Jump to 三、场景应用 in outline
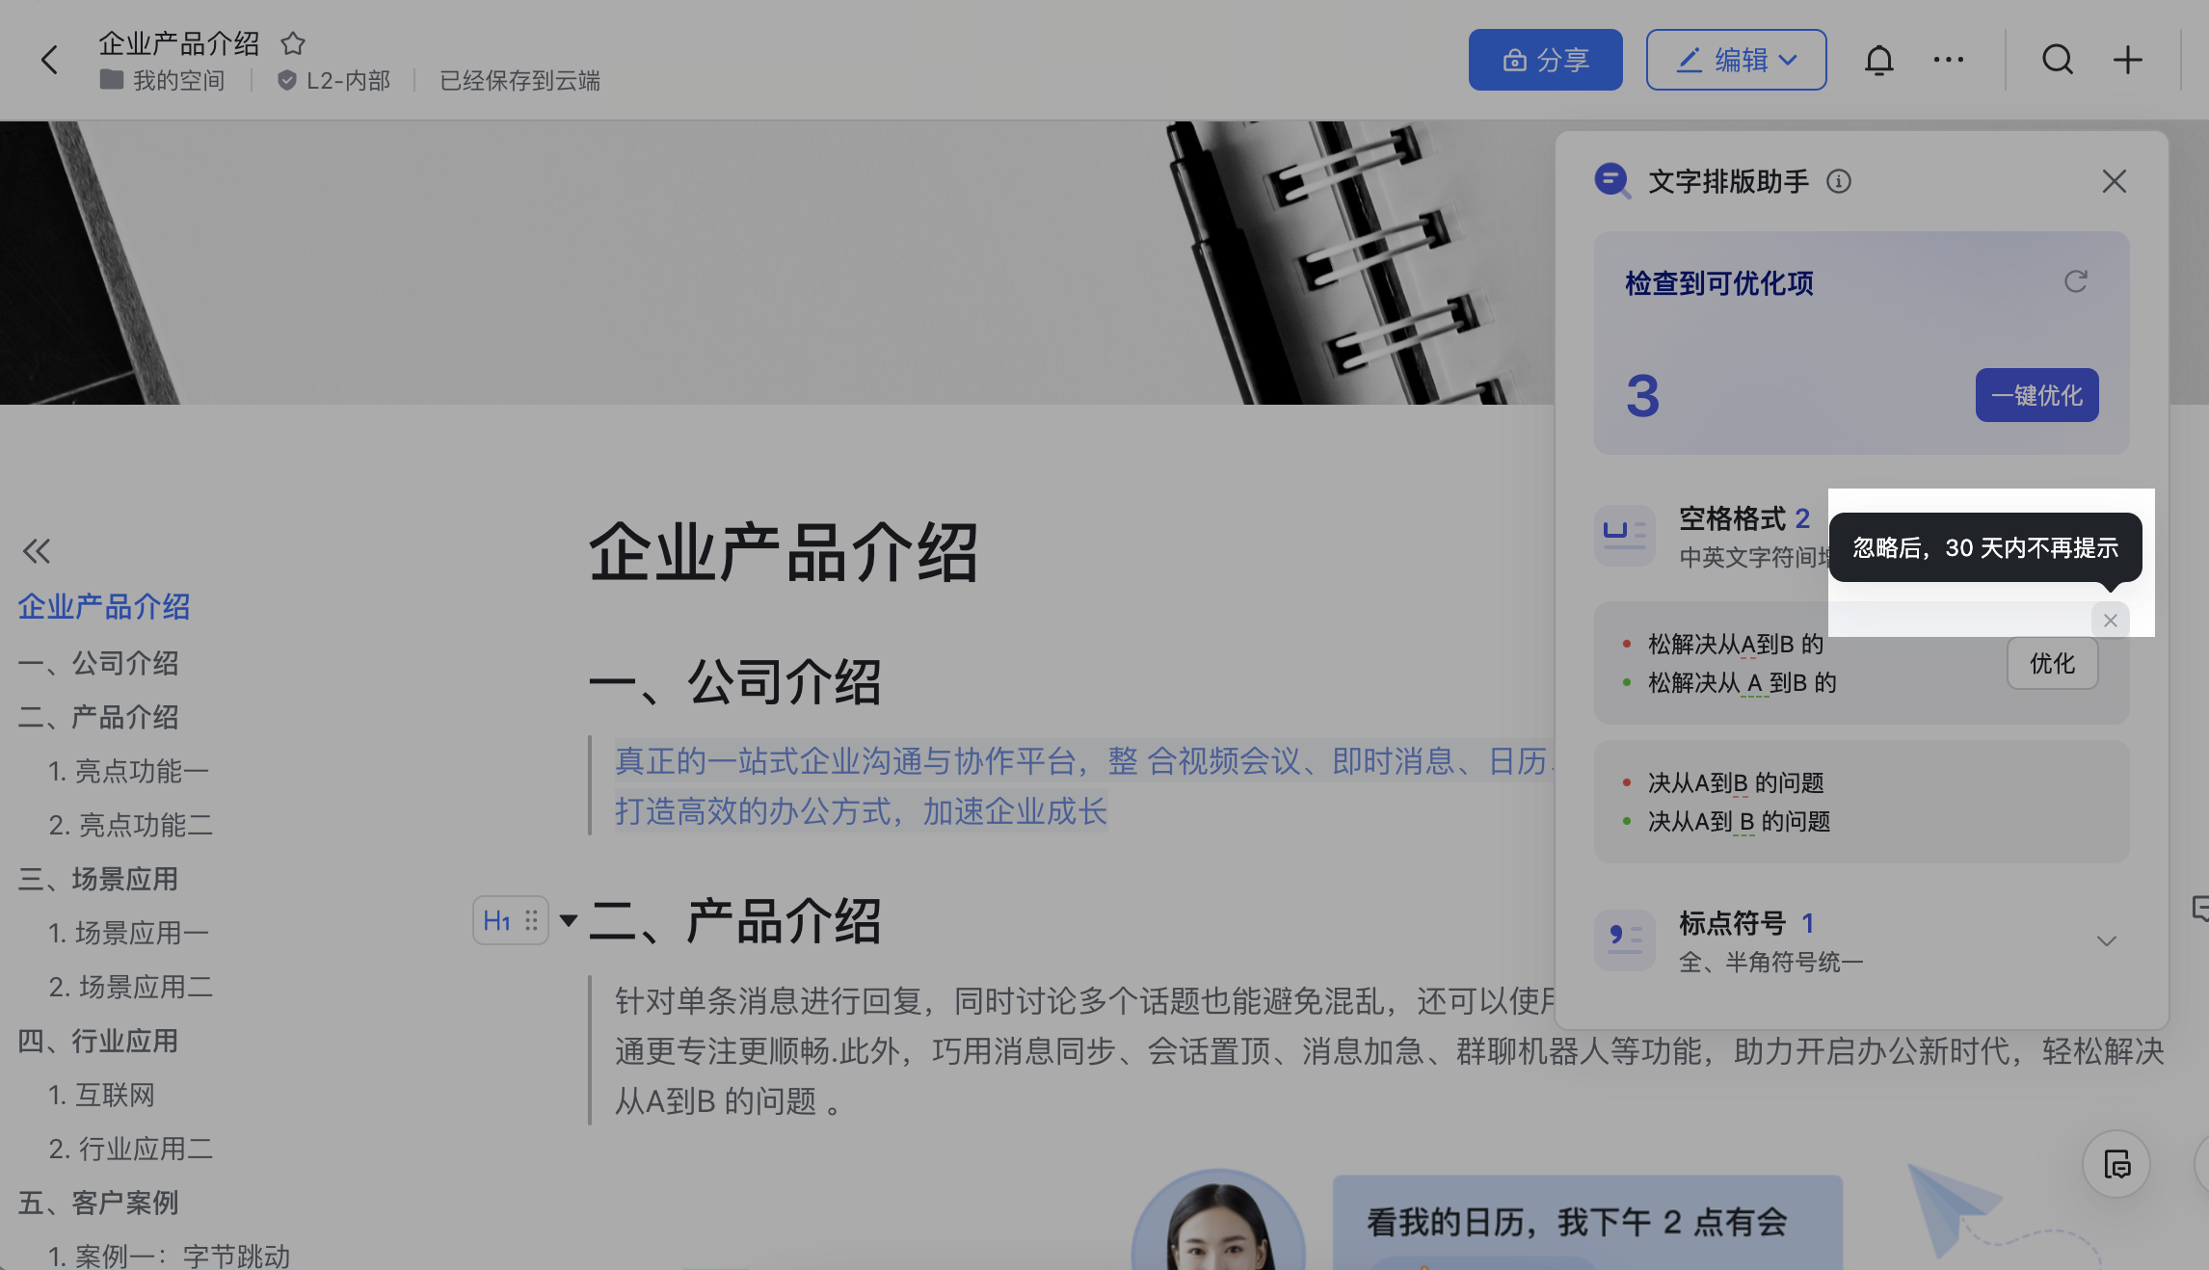This screenshot has width=2209, height=1270. click(98, 879)
